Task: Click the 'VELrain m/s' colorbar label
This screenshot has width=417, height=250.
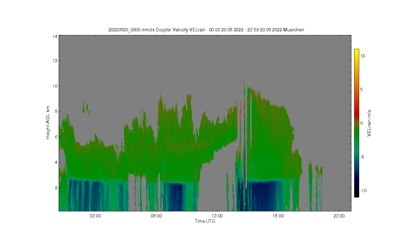Action: (x=369, y=123)
